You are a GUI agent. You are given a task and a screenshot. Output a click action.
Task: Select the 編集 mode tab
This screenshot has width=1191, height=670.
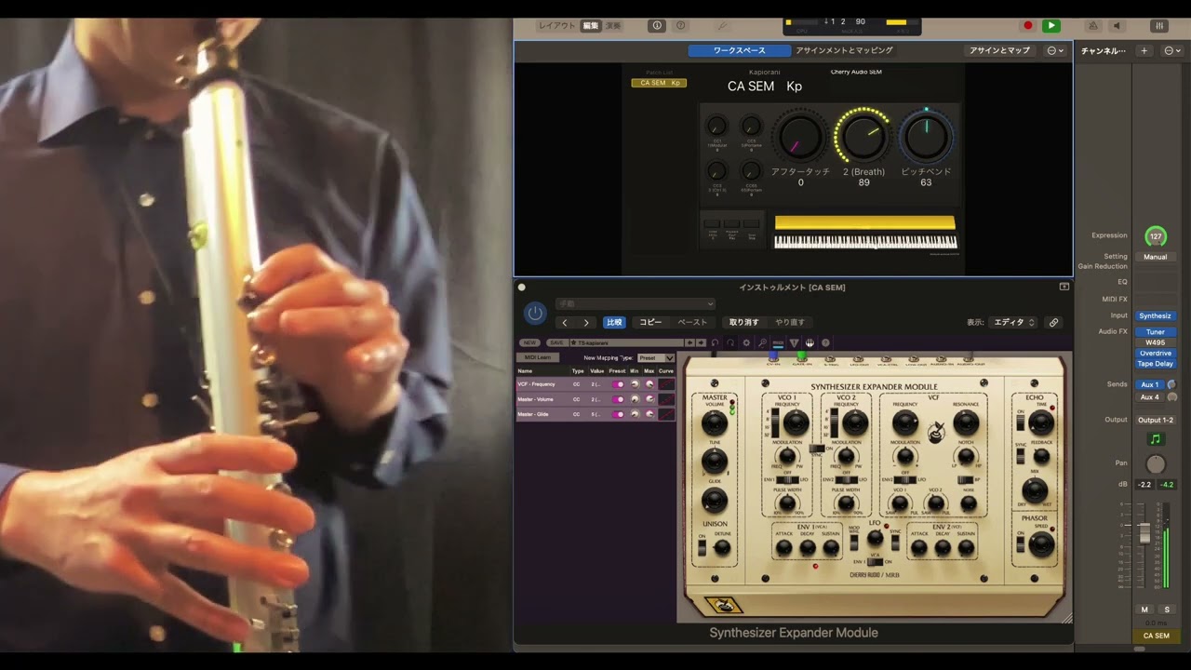click(591, 26)
